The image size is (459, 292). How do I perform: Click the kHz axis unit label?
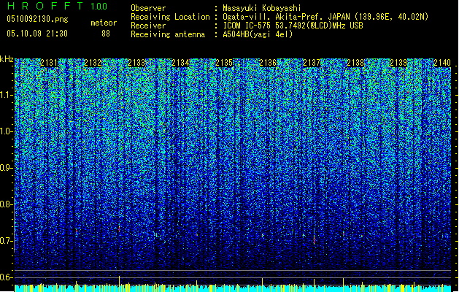pyautogui.click(x=7, y=59)
